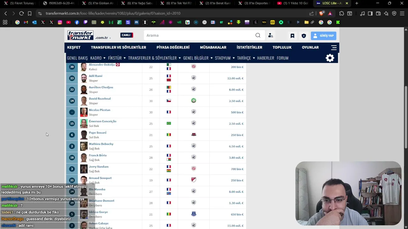
Task: Click David Rozehnal's player photo thumbnail
Action: [84, 101]
